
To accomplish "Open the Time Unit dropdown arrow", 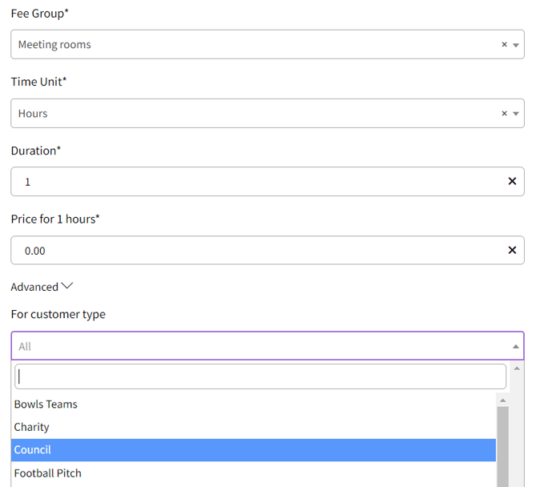I will click(x=516, y=115).
